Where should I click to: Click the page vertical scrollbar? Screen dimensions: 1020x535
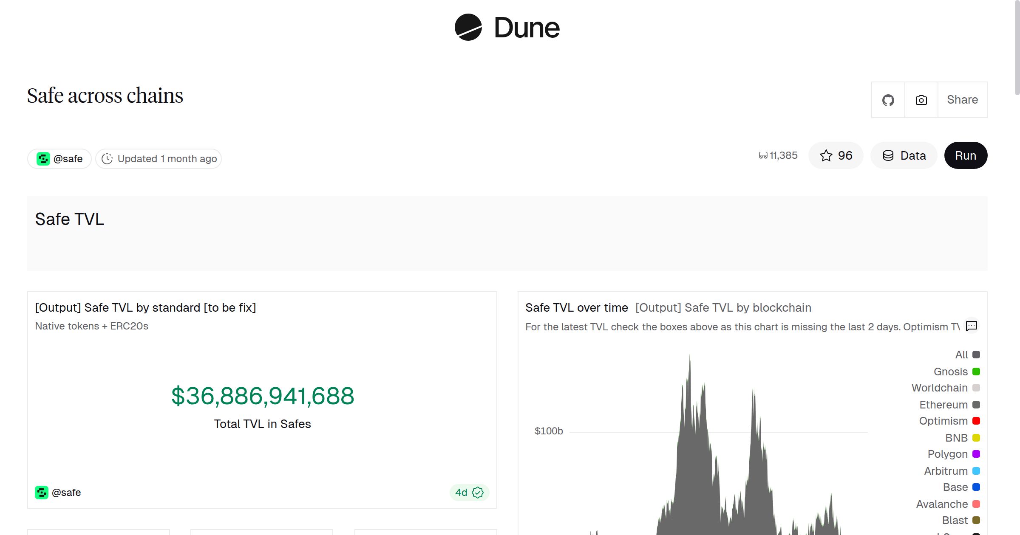[x=1017, y=47]
